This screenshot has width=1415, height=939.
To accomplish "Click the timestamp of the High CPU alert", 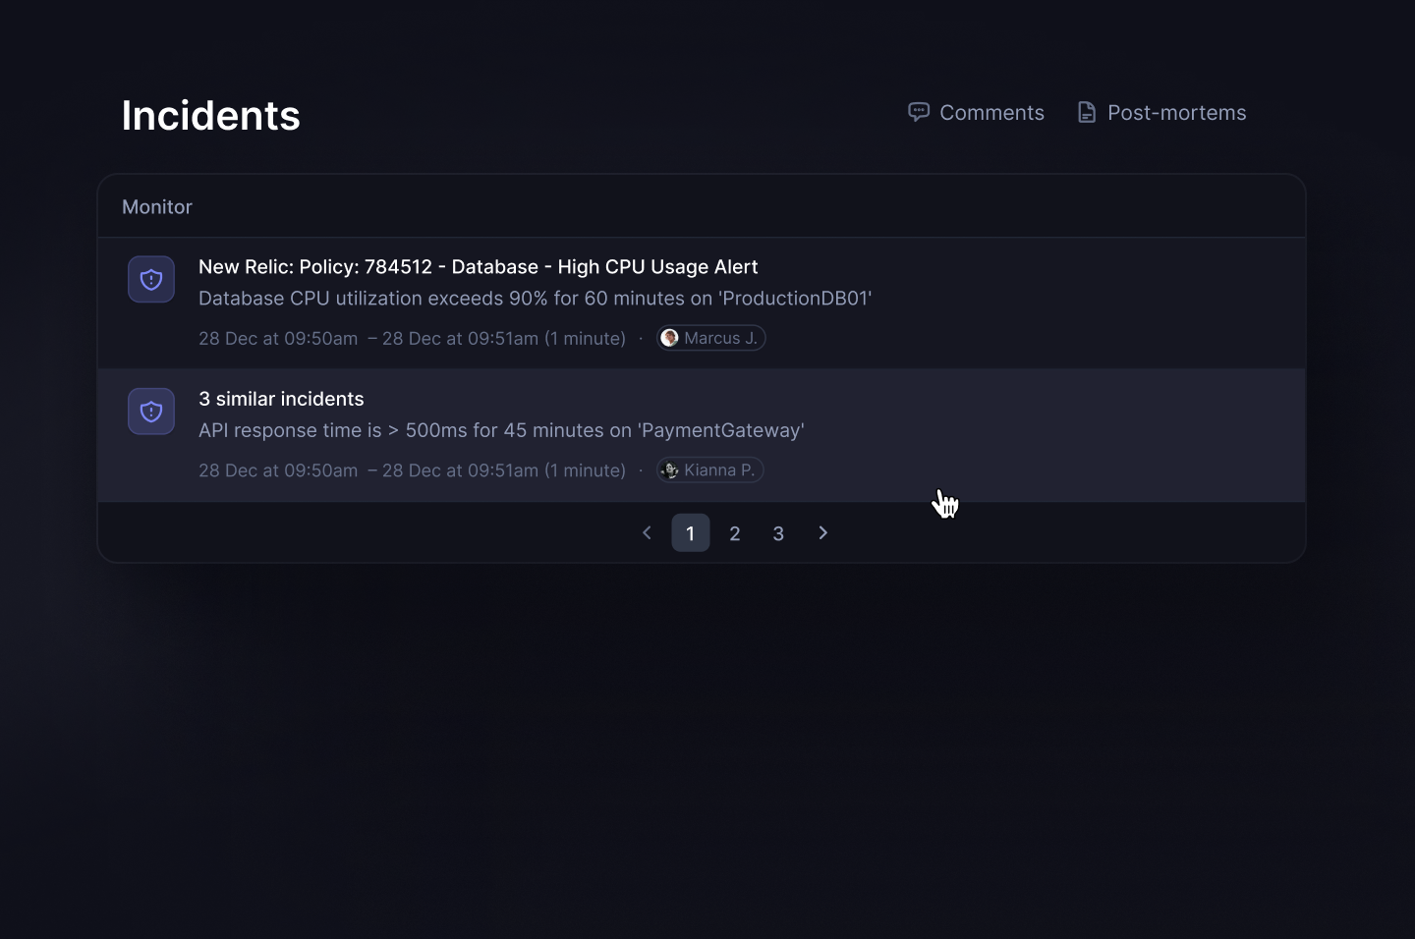I will tap(412, 339).
